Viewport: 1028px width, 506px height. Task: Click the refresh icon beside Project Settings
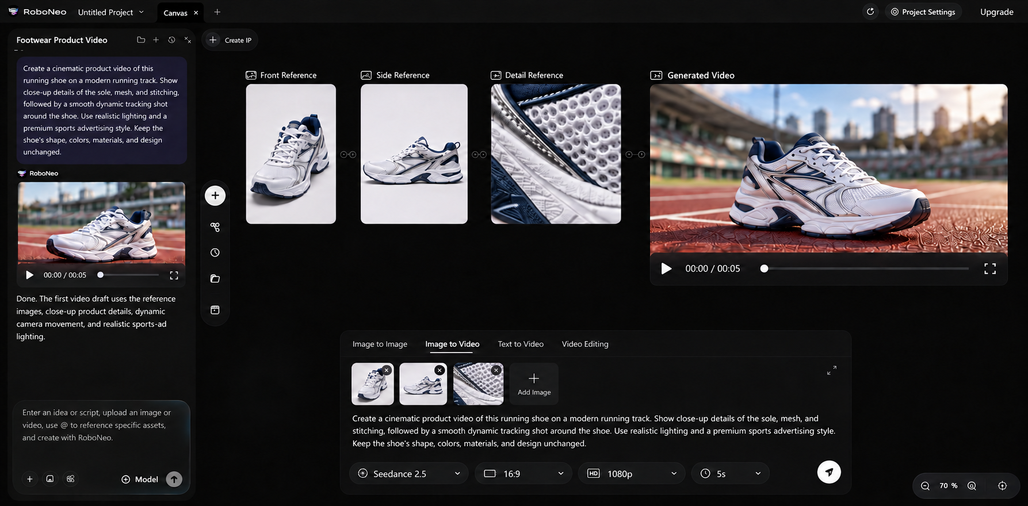pos(870,11)
